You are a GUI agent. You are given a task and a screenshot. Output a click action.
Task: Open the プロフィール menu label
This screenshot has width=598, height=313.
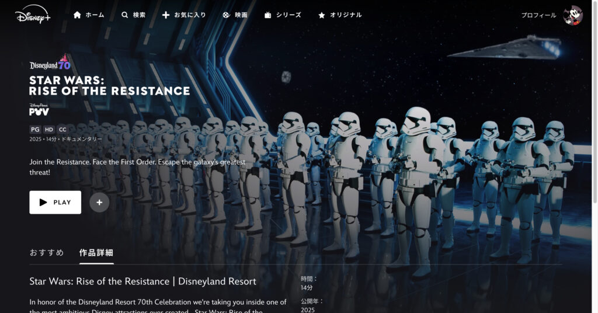(538, 15)
